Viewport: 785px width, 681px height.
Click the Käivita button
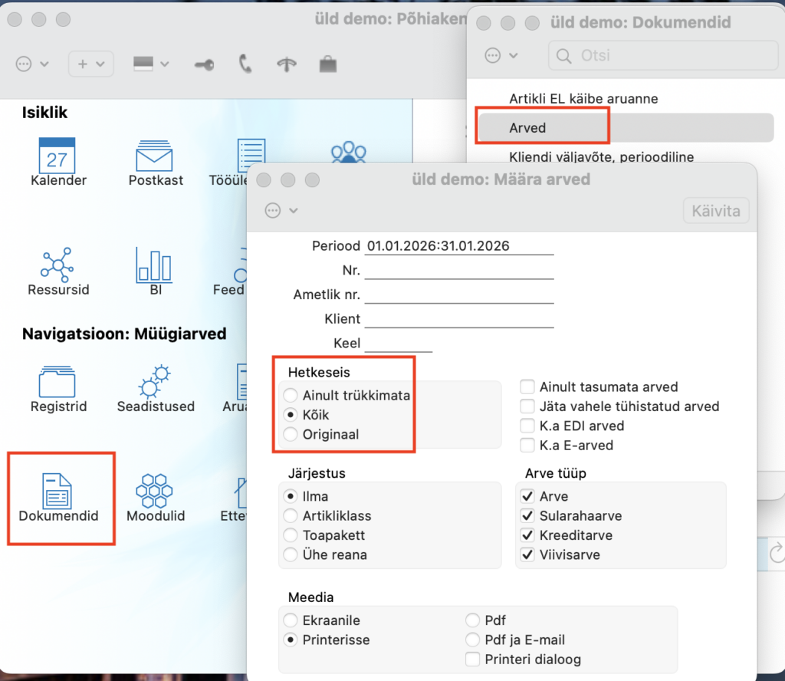[x=716, y=211]
